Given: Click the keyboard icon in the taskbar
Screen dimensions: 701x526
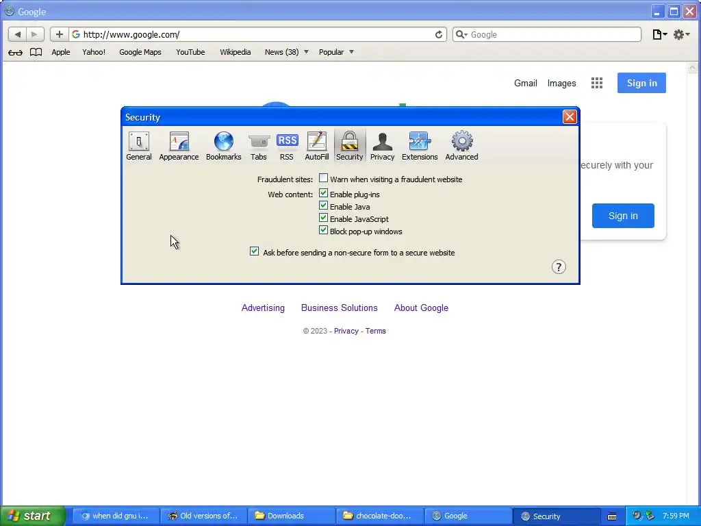Looking at the screenshot, I should click(612, 516).
